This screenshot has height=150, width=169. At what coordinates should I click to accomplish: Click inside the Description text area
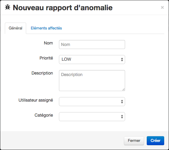(92, 81)
